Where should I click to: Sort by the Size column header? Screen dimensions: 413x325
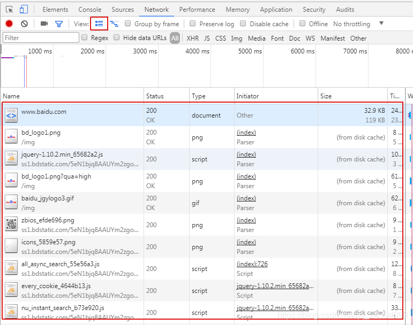point(352,96)
